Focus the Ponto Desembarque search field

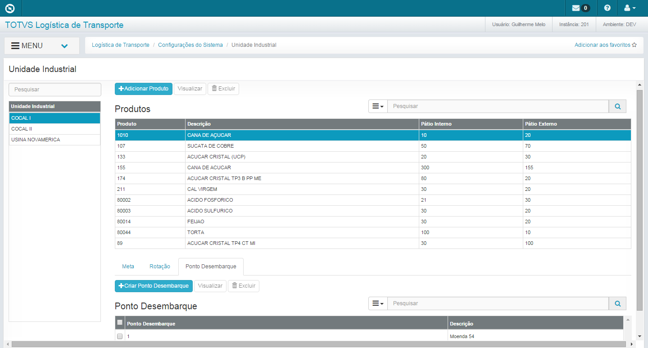pyautogui.click(x=498, y=303)
